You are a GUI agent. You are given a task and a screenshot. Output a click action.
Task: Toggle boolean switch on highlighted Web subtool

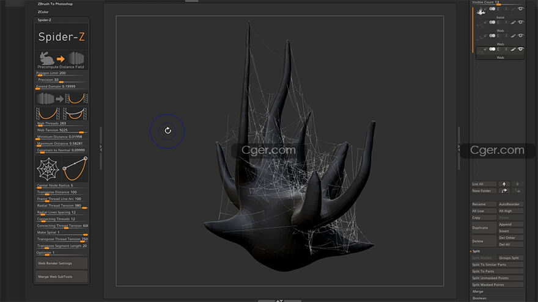492,49
